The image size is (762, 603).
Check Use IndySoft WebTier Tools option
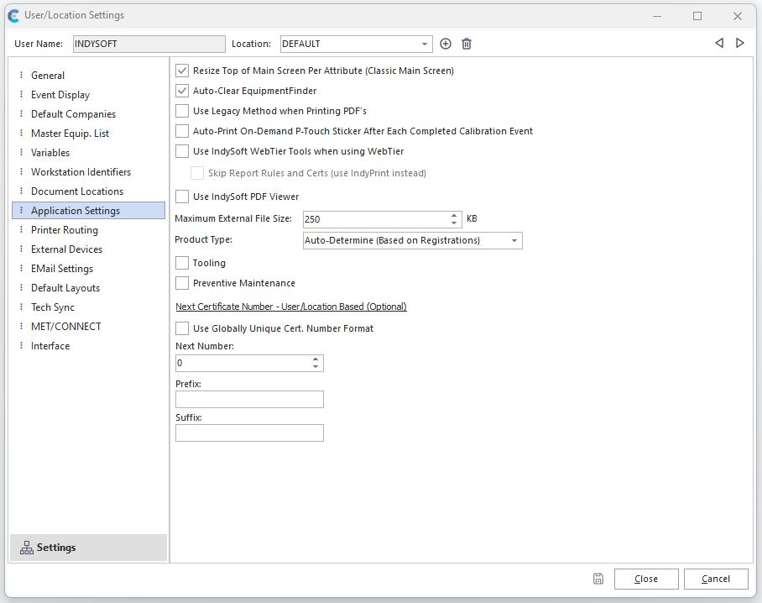[x=182, y=151]
